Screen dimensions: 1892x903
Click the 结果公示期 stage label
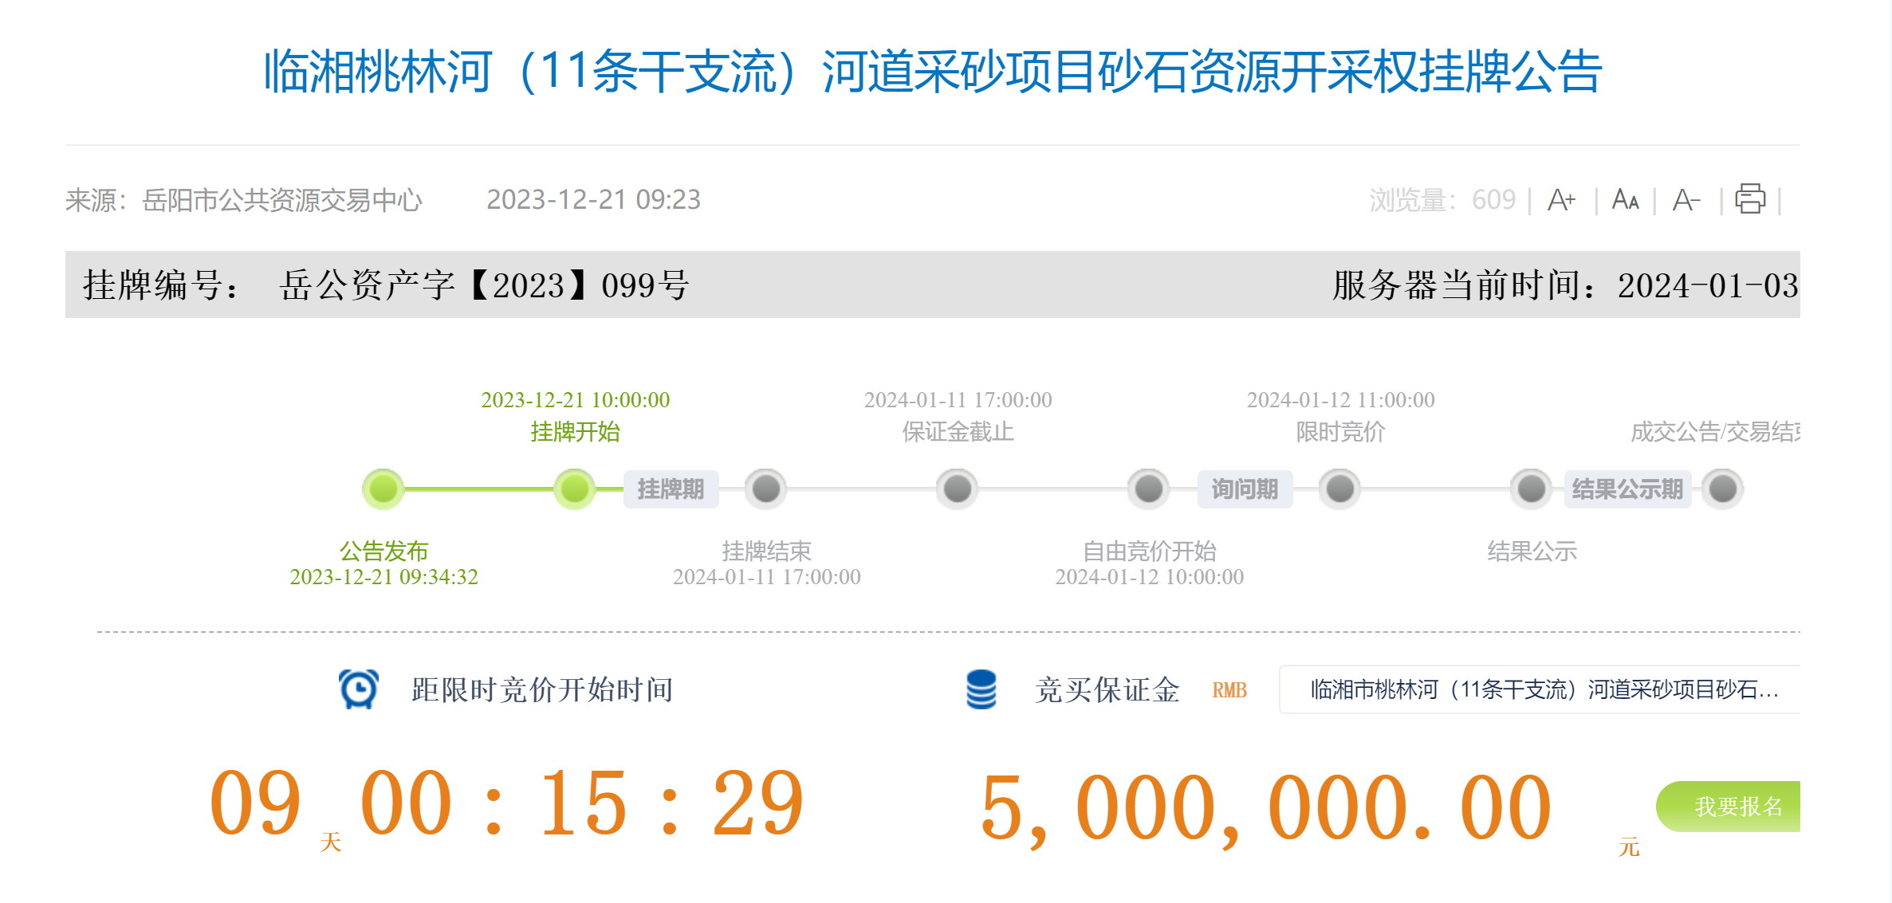1627,489
